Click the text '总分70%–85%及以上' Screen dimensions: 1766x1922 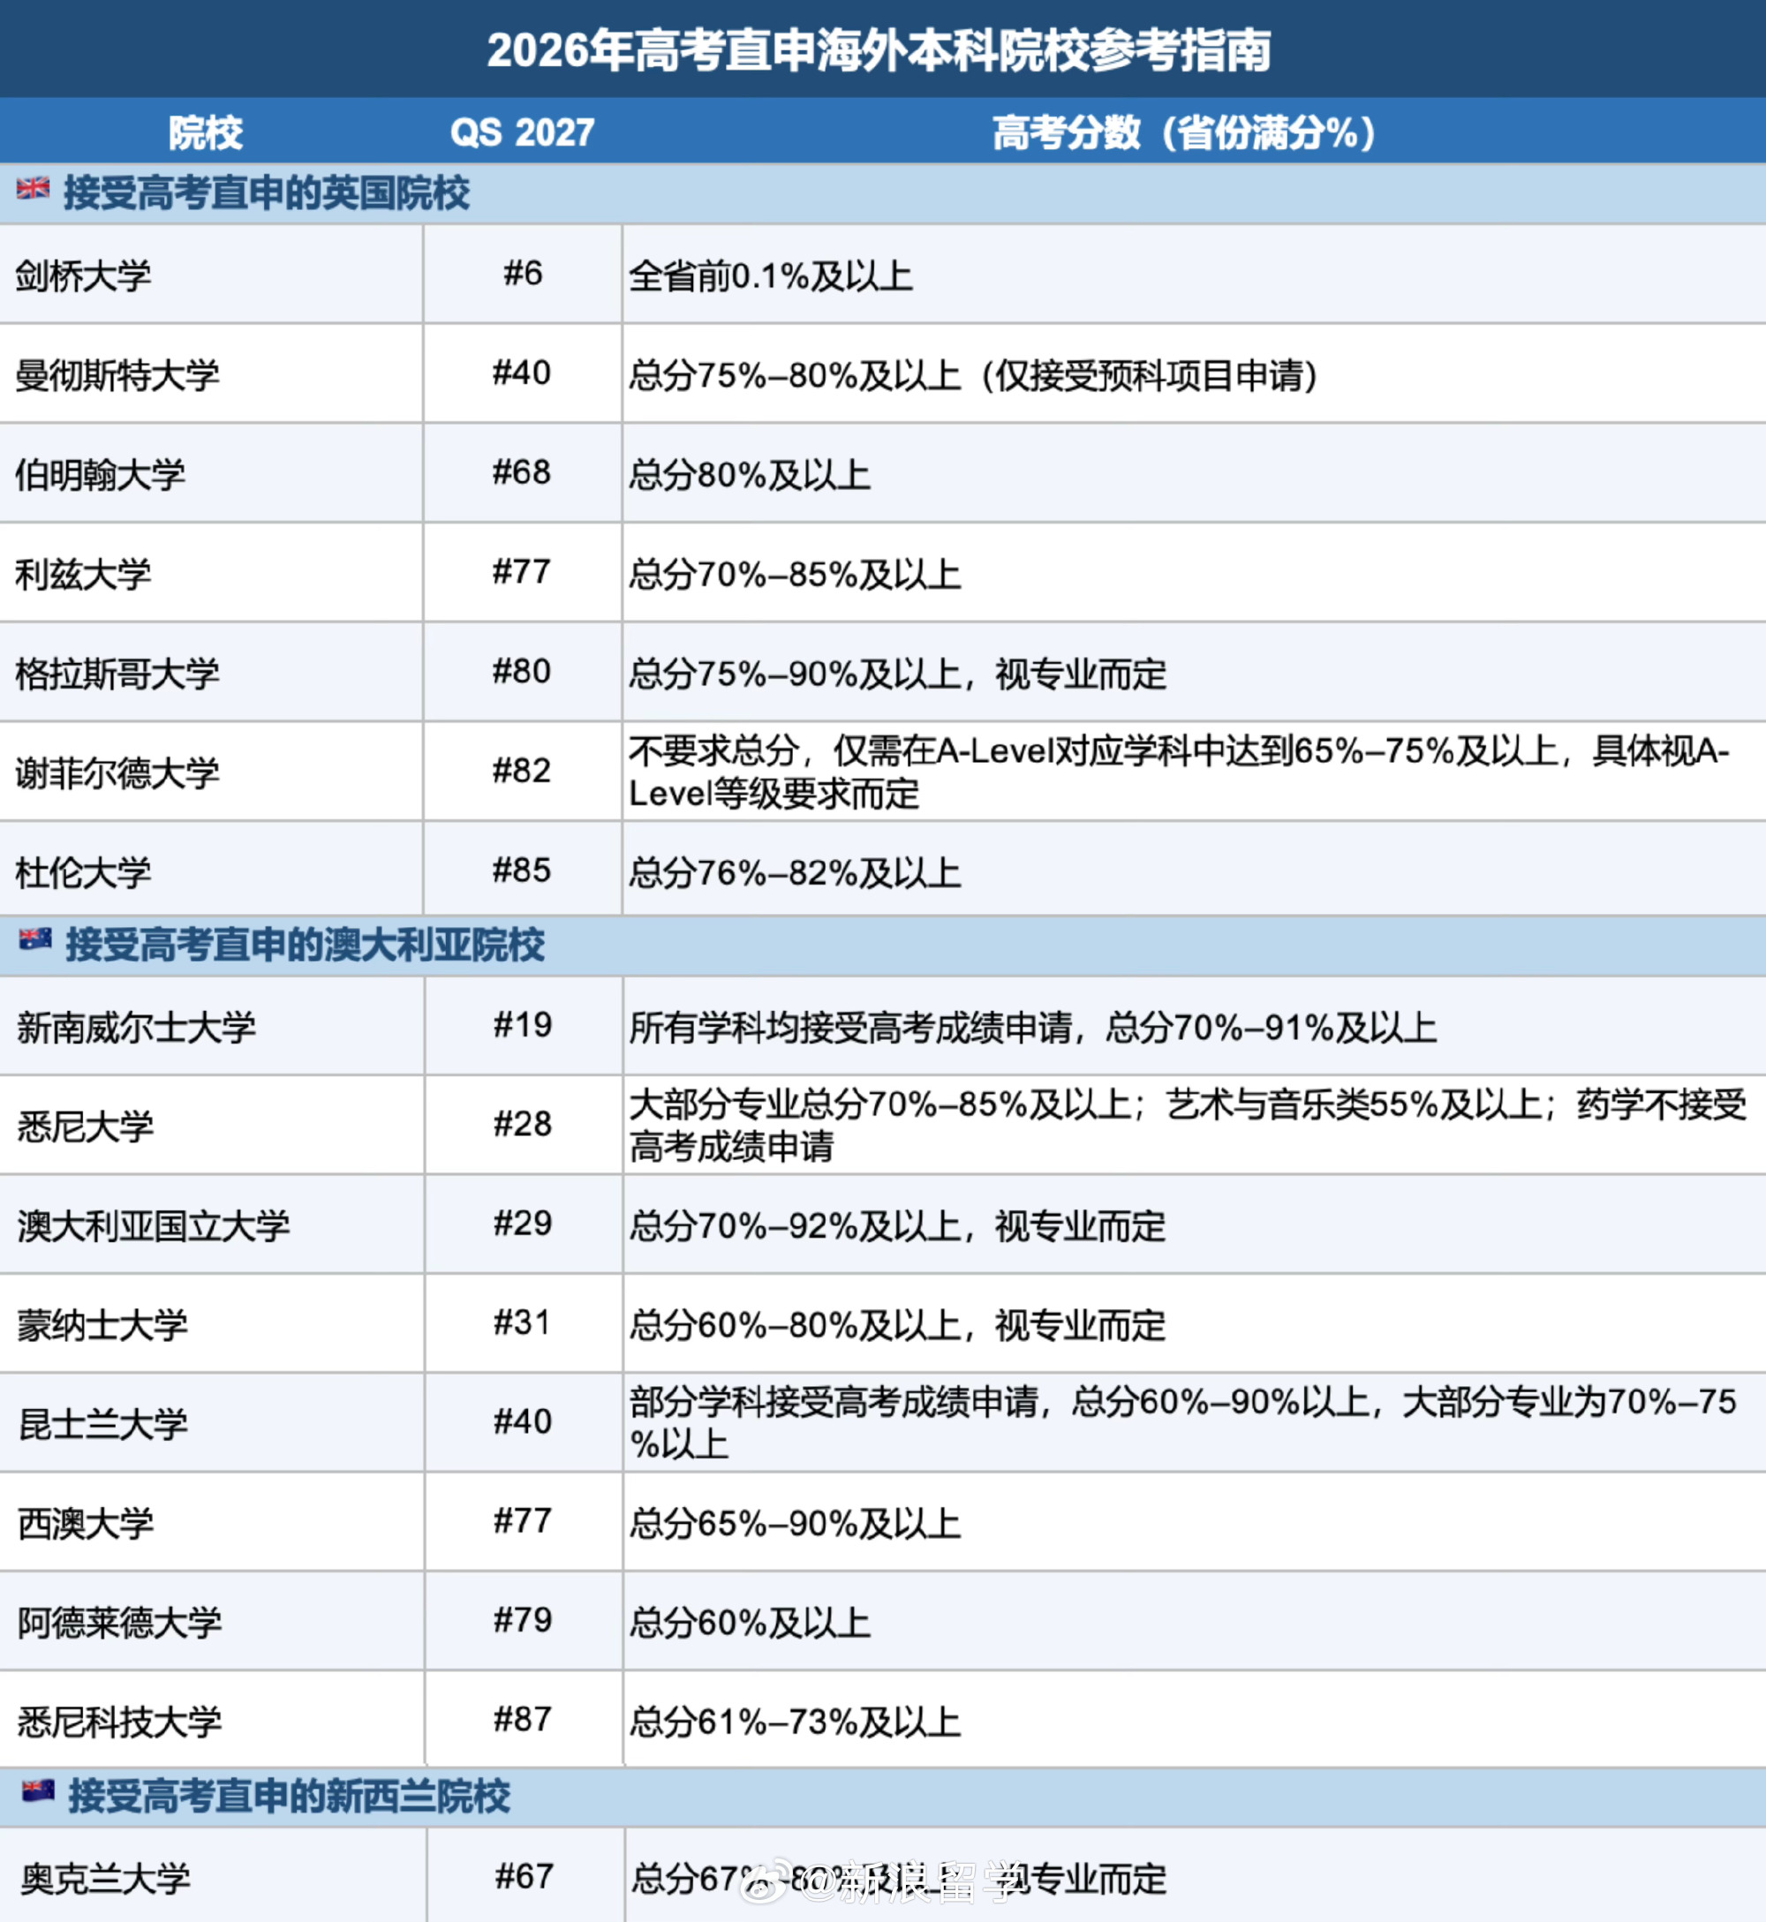794,574
